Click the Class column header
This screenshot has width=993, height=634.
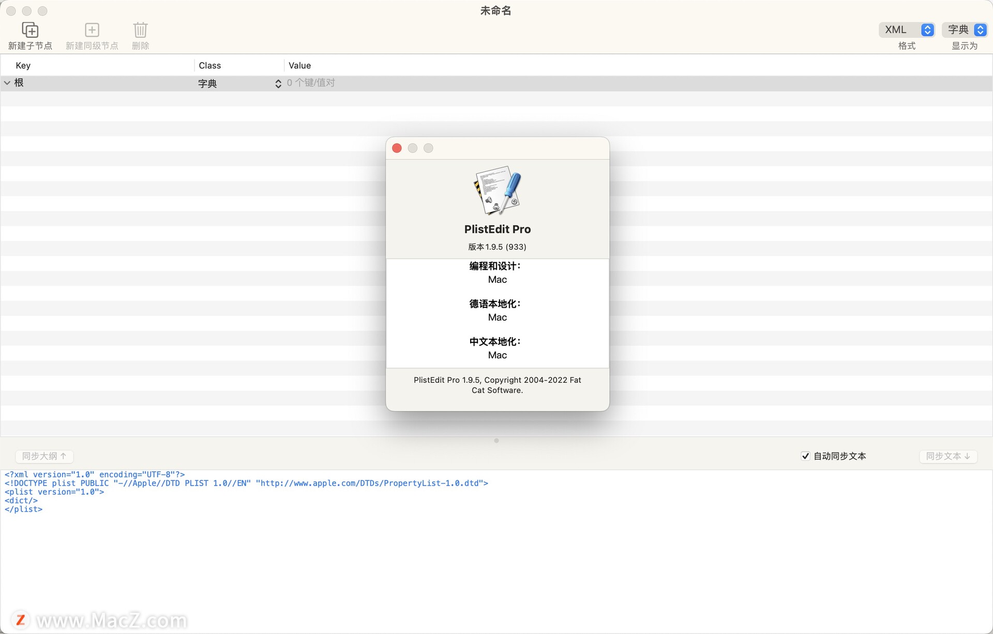point(210,66)
